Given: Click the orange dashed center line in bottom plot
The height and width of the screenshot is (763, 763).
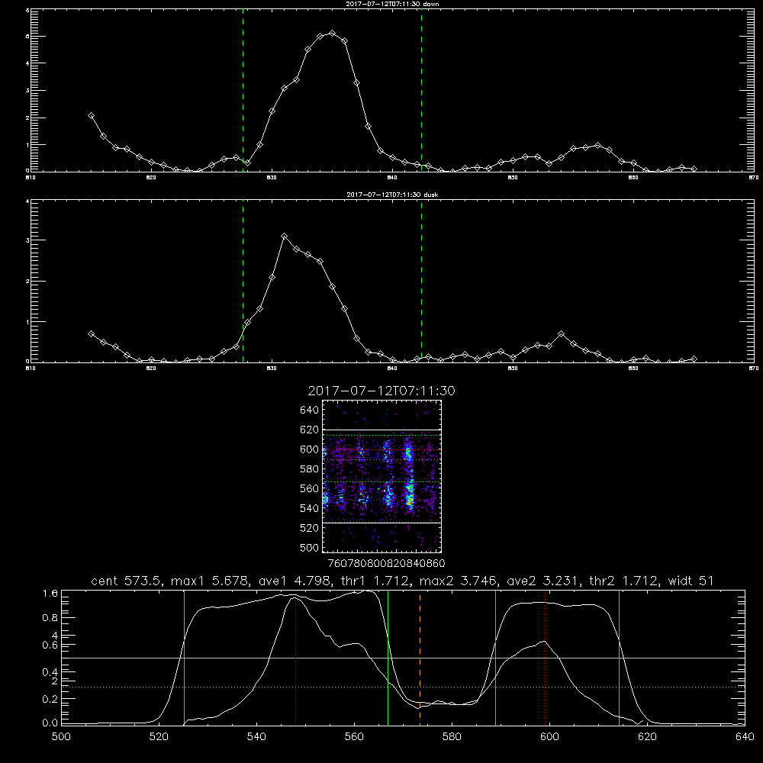Looking at the screenshot, I should point(420,657).
